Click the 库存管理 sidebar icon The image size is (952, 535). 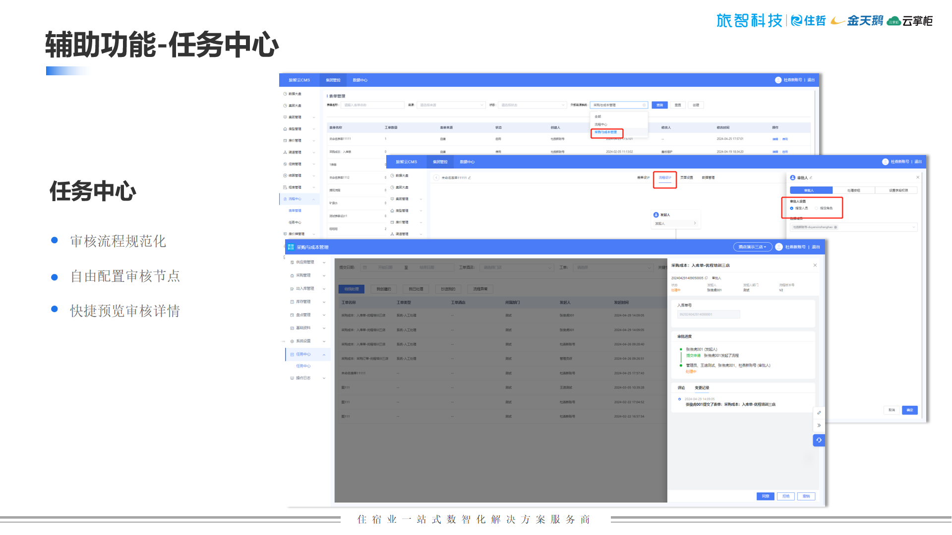point(292,302)
